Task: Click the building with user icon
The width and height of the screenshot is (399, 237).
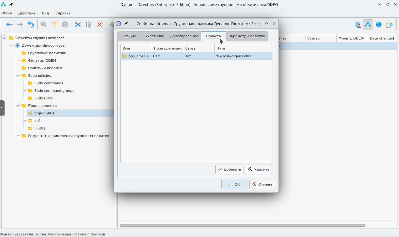Action: (358, 24)
